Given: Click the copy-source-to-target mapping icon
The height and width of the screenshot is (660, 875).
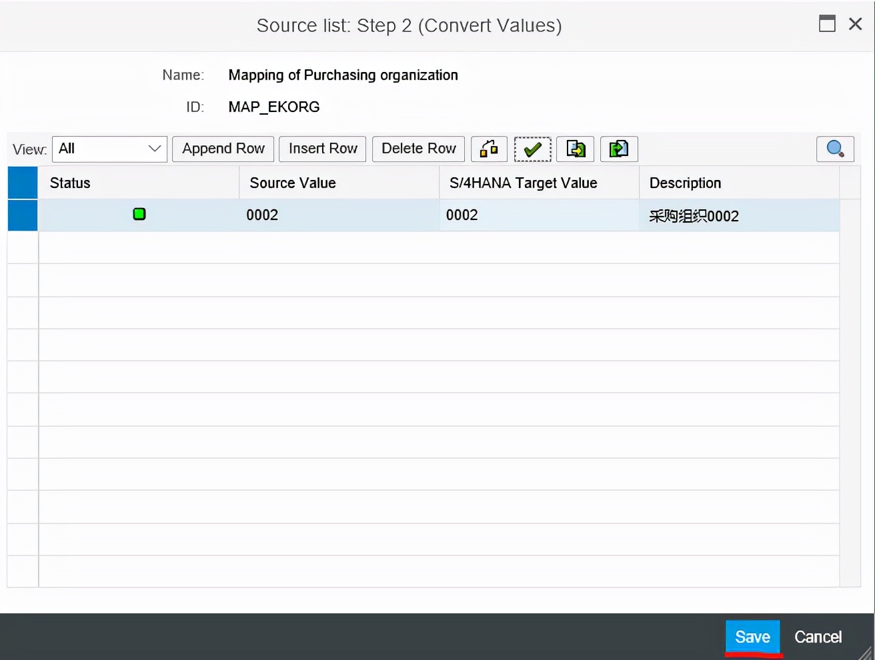Looking at the screenshot, I should [489, 149].
